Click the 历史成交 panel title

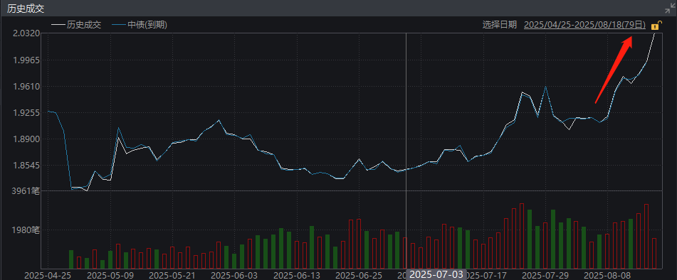[26, 9]
